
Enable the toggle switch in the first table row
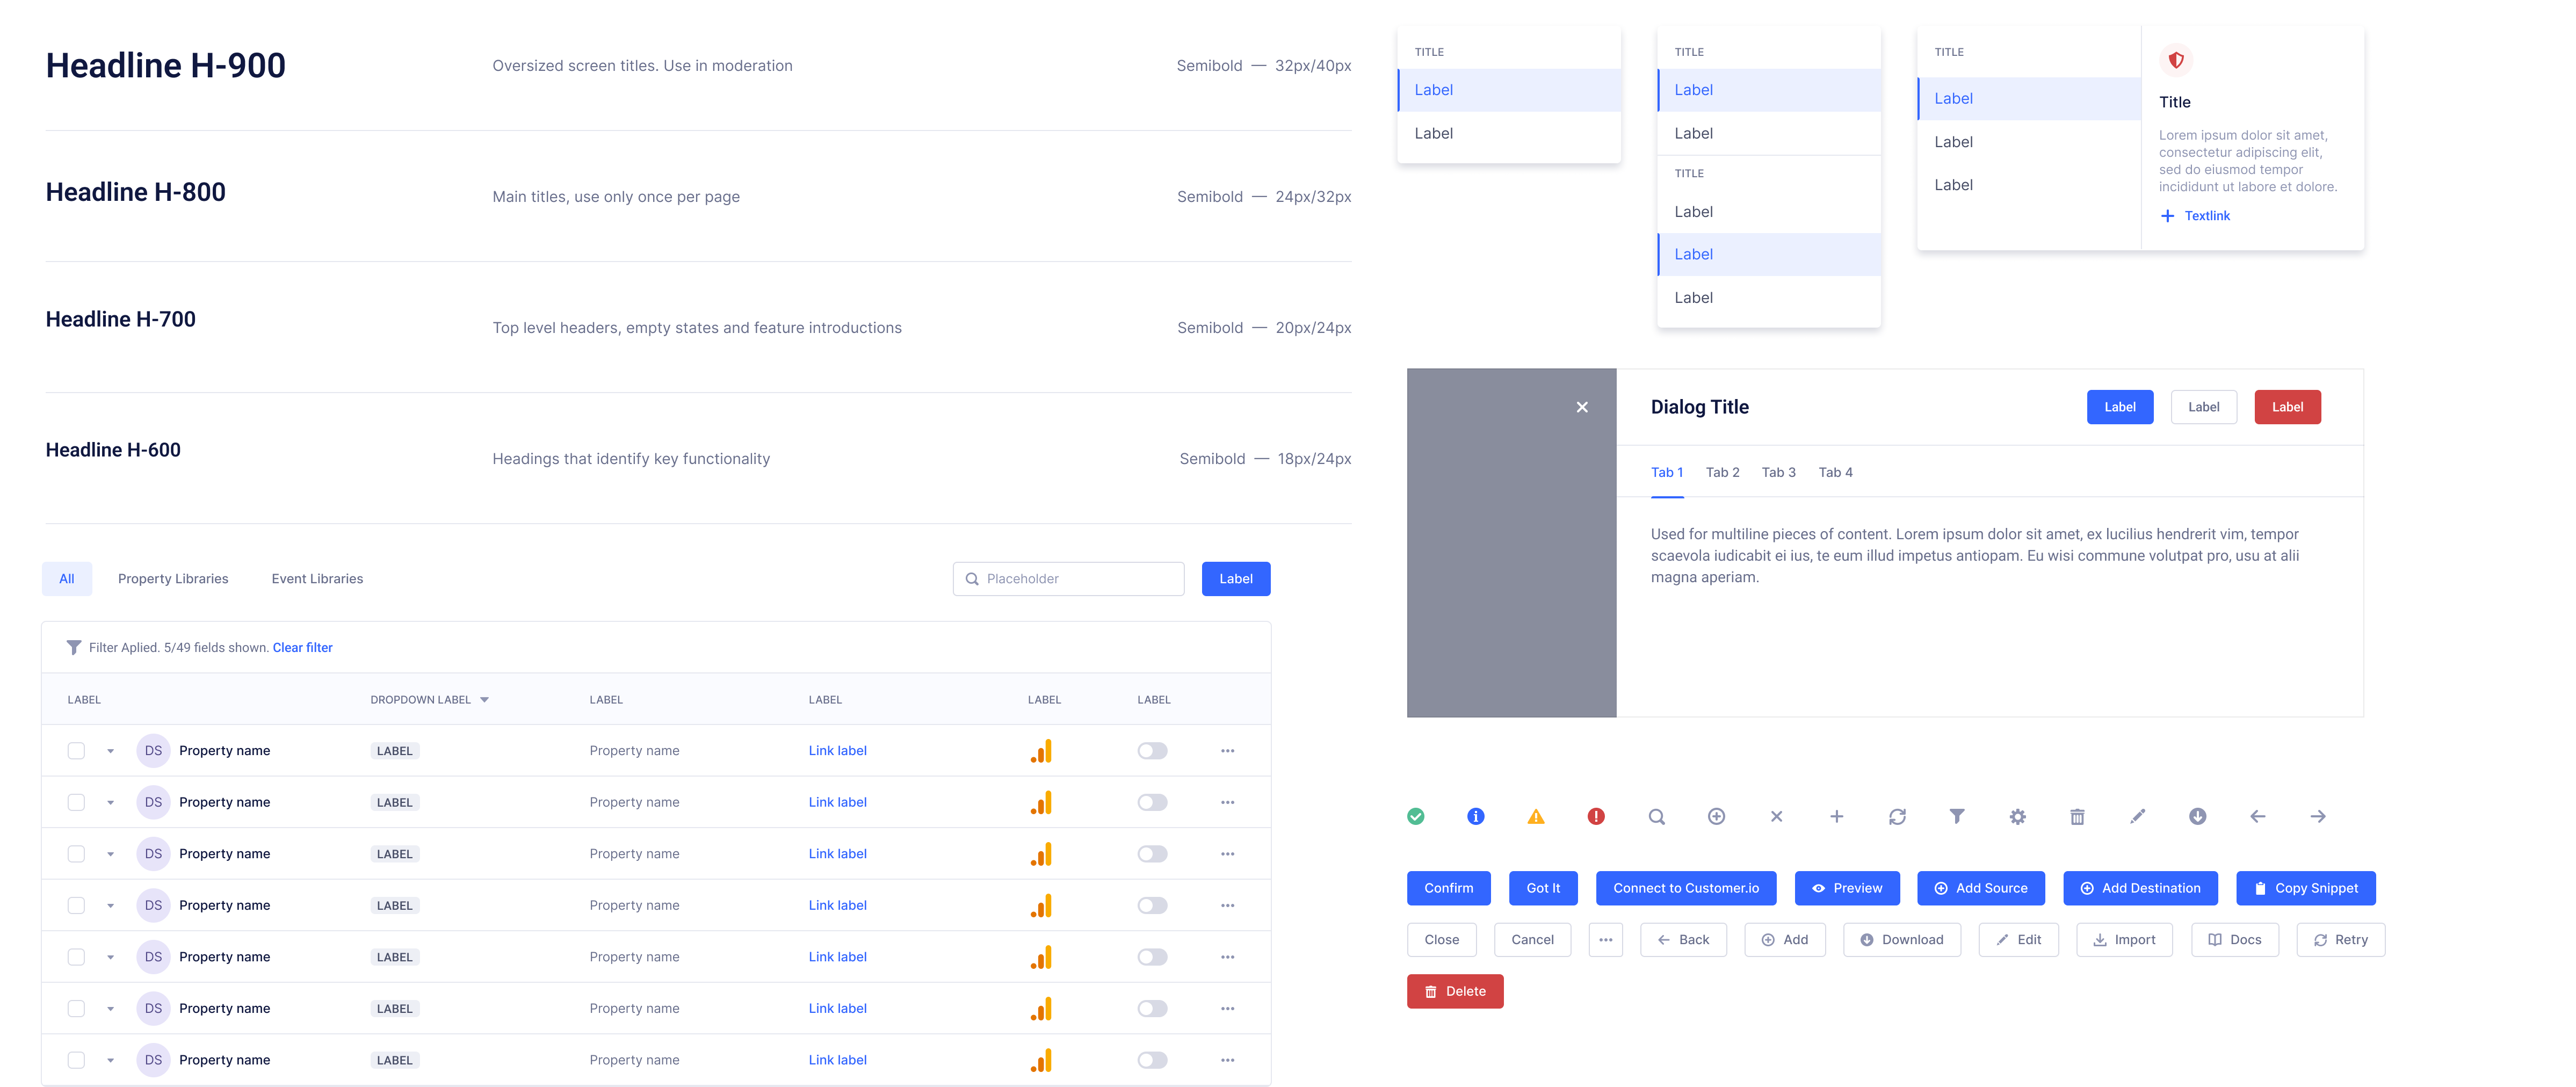(x=1152, y=750)
